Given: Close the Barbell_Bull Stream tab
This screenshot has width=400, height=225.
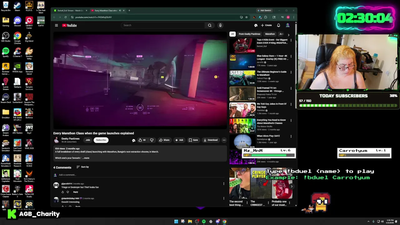Looking at the screenshot, I should (x=86, y=10).
